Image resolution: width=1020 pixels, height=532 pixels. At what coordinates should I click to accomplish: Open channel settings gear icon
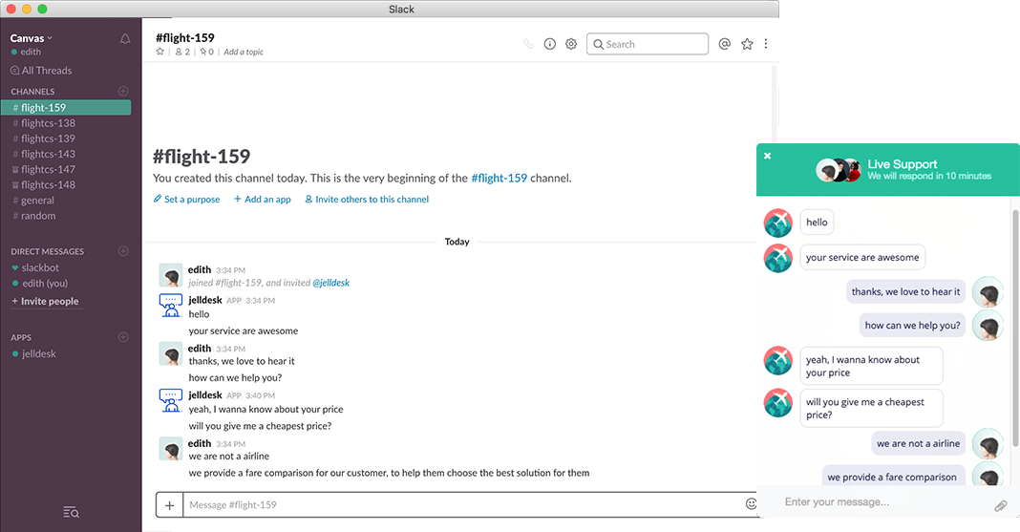571,44
